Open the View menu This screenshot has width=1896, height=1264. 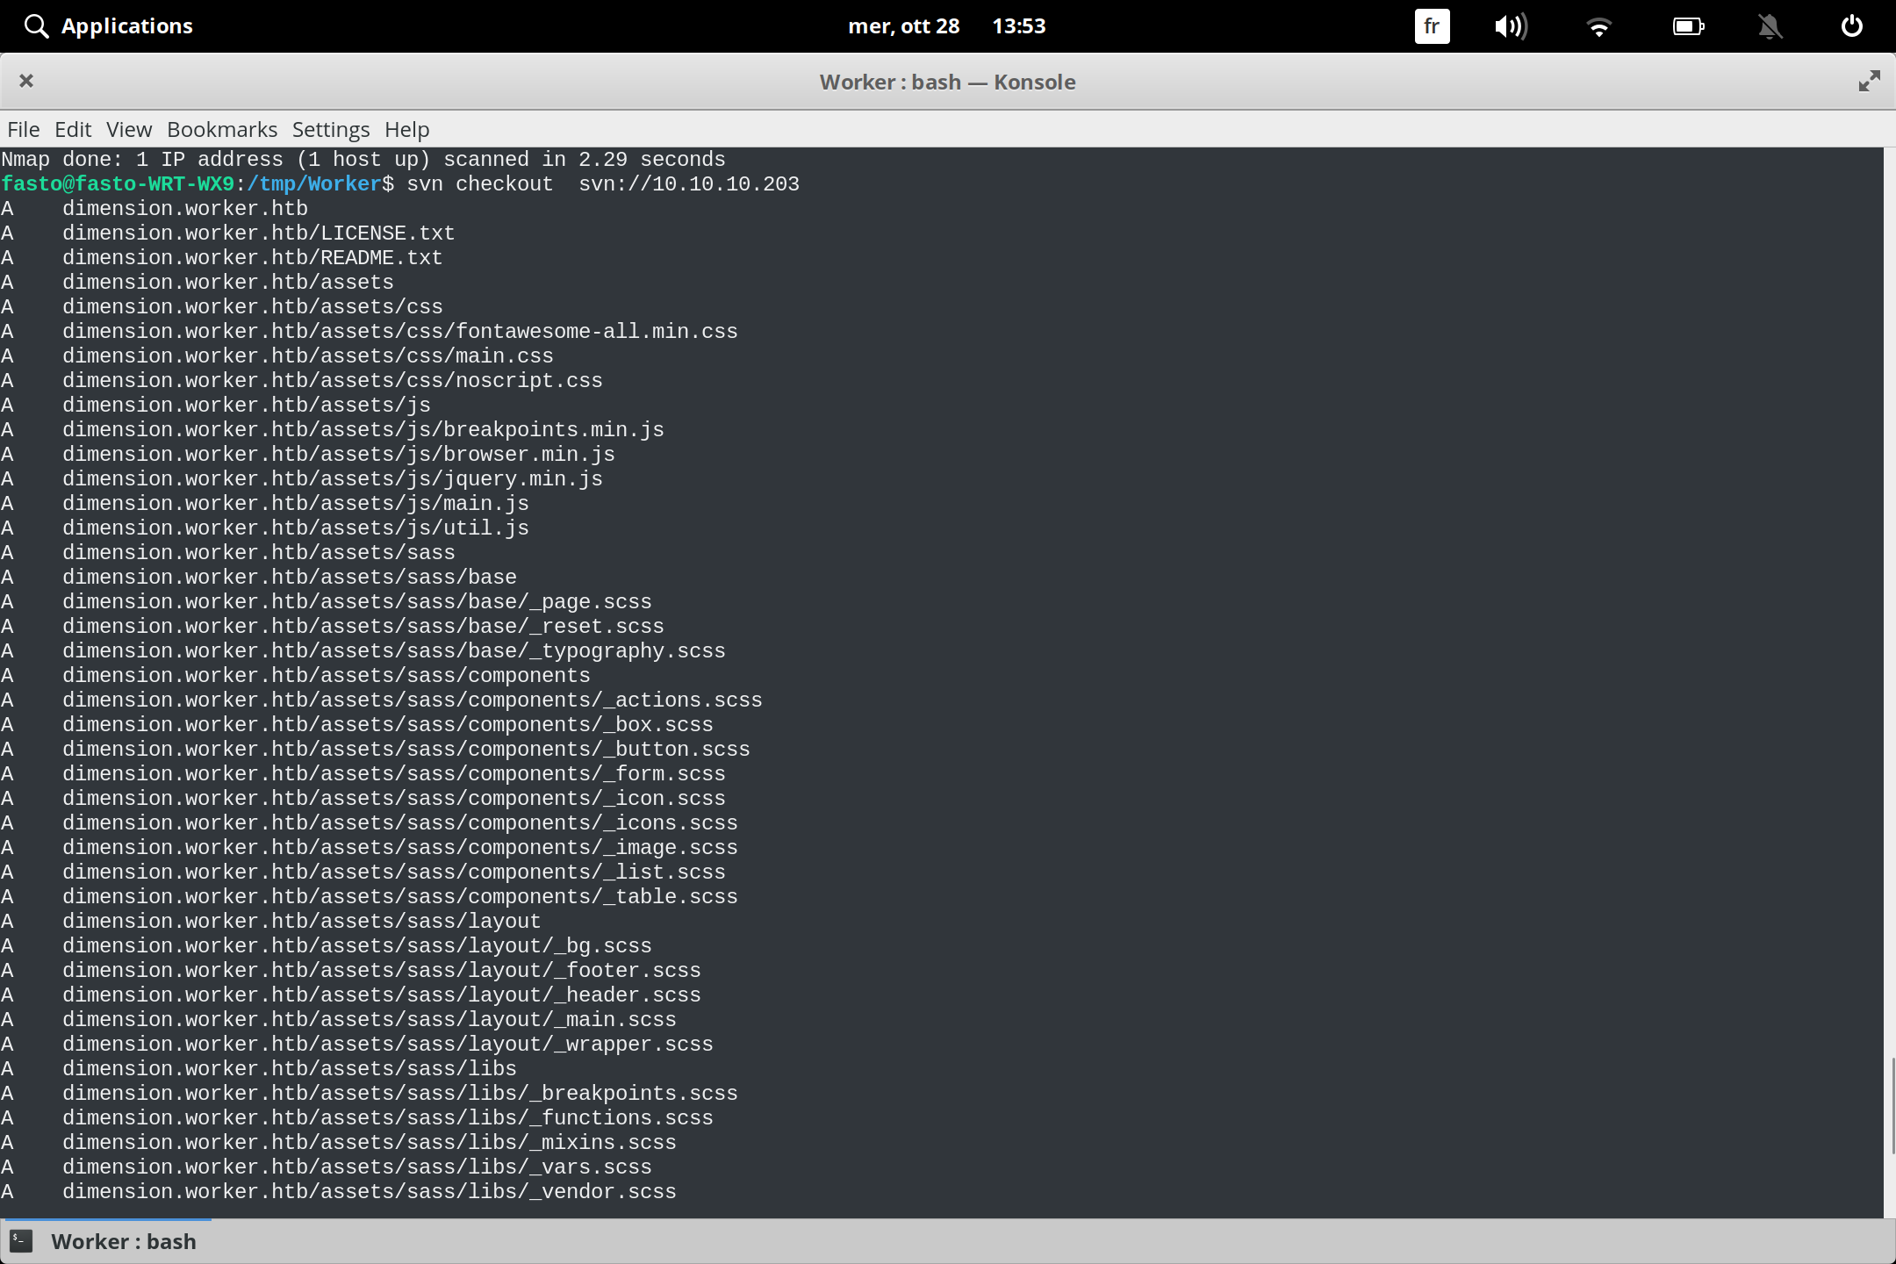coord(128,129)
